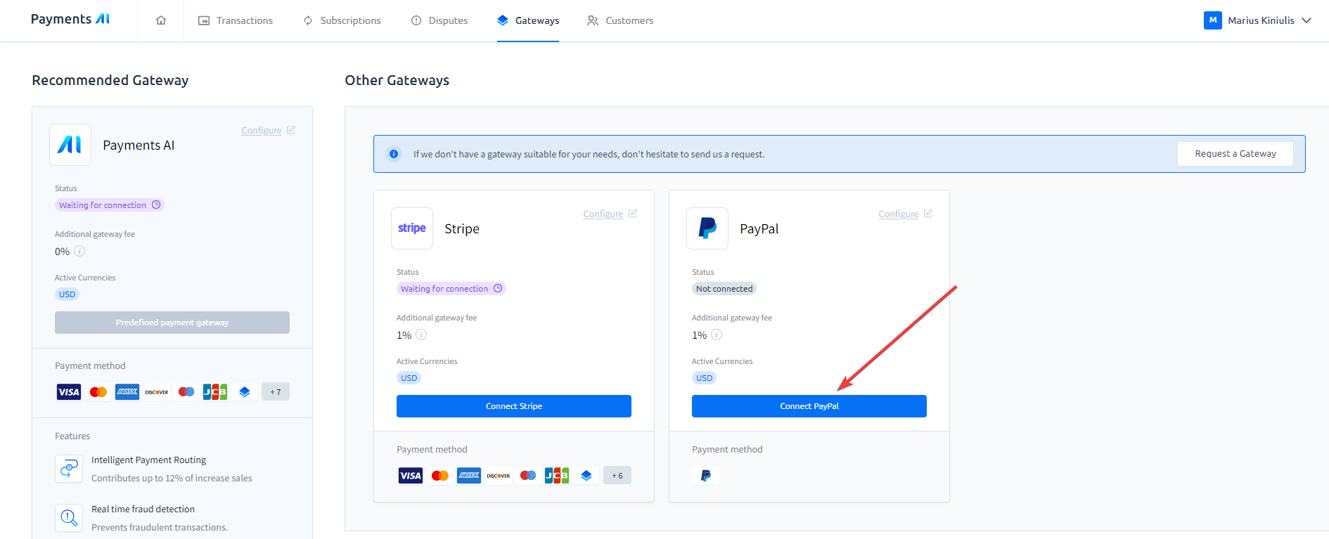Viewport: 1329px width, 539px height.
Task: Click the Amex icon in Stripe card
Action: click(x=469, y=476)
